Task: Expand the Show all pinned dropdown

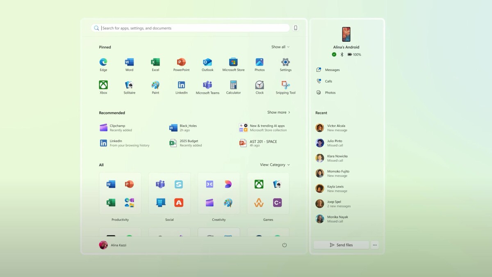Action: 280,47
